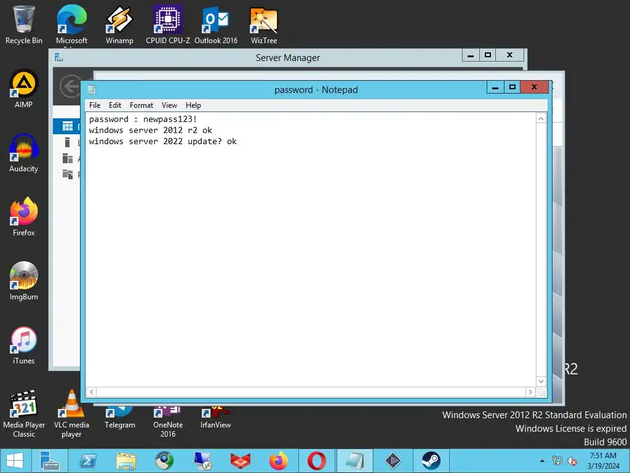Open the Remote Desktop taskbar icon

(202, 461)
